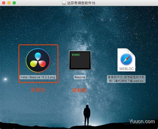The height and width of the screenshot is (129, 158).
Task: Minimize the window with the yellow button
Action: click(x=9, y=3)
